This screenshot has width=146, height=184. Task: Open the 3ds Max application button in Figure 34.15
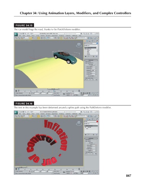click(16, 34)
